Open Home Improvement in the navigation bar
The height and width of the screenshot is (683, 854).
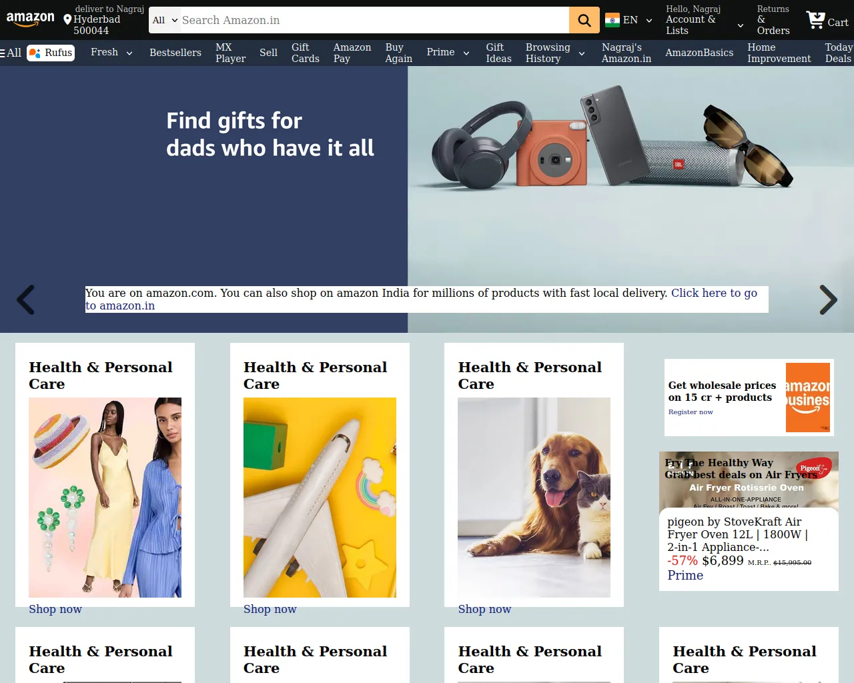point(779,53)
